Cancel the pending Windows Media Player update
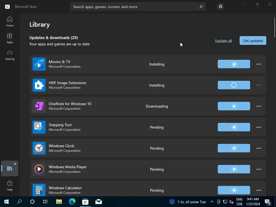Screen dimensions: 276x207 pos(234,169)
